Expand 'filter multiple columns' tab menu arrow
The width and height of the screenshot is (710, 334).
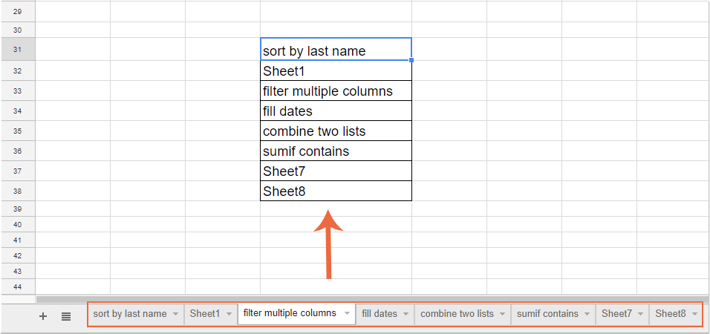[x=348, y=313]
